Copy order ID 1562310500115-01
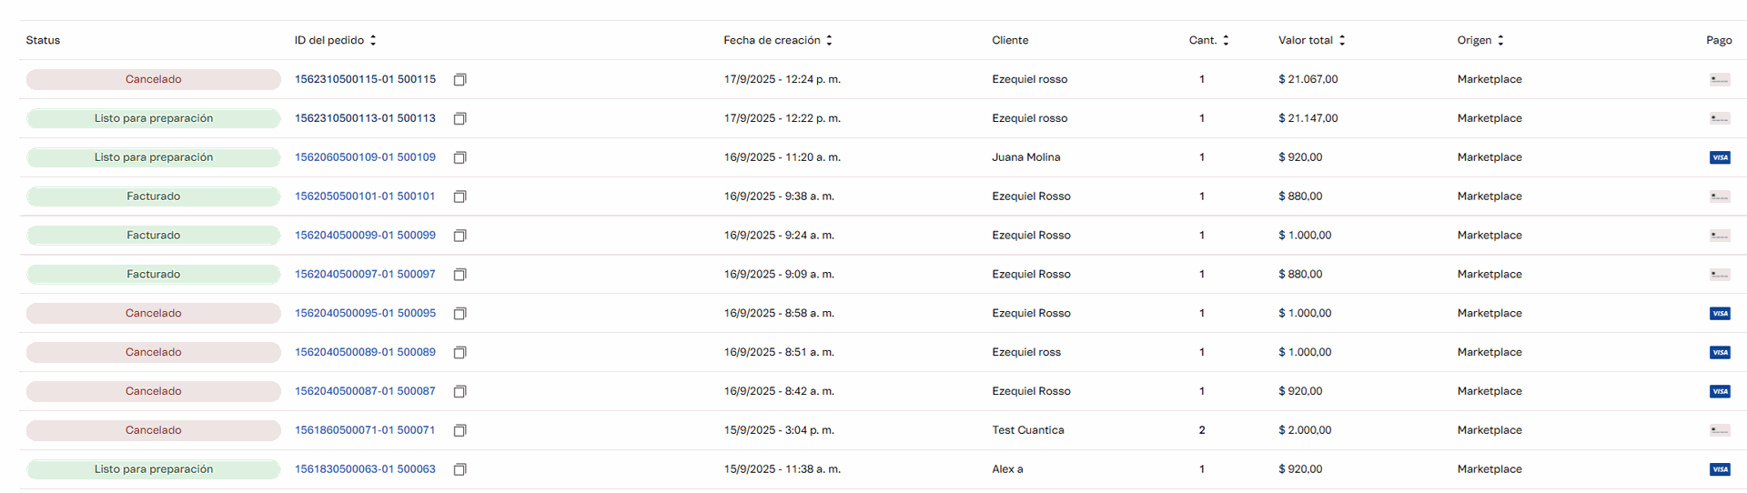The image size is (1747, 493). [459, 80]
